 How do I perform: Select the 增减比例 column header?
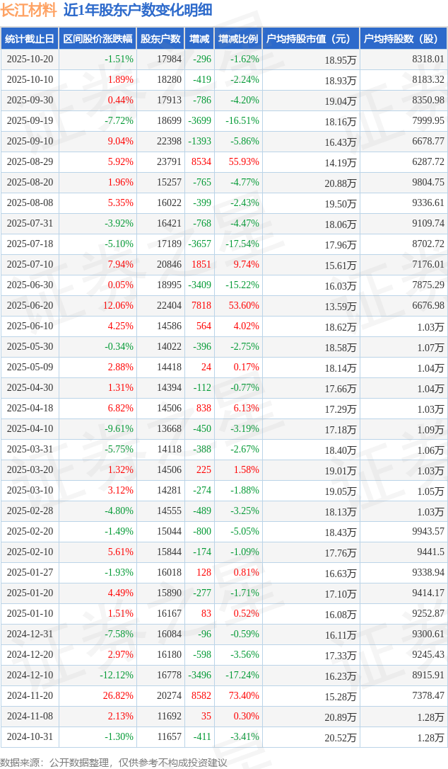pyautogui.click(x=238, y=39)
